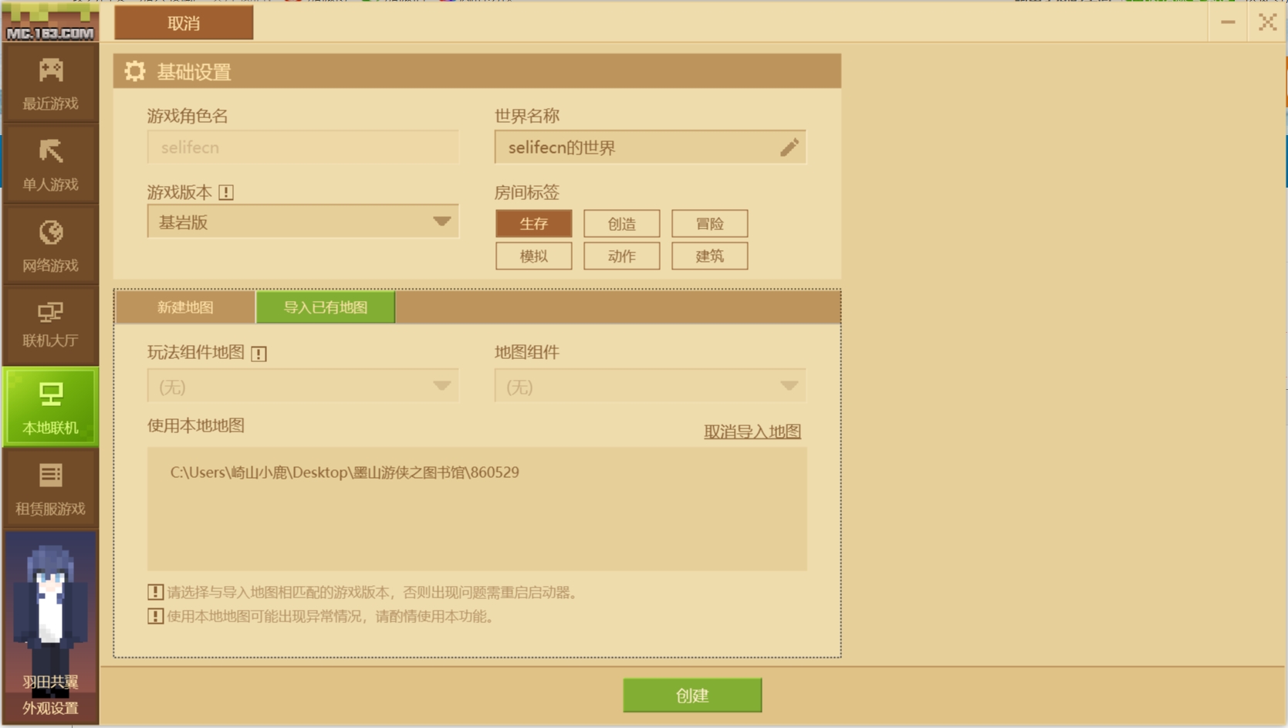The height and width of the screenshot is (728, 1288).
Task: Click the 取消导入地图 link
Action: tap(752, 432)
